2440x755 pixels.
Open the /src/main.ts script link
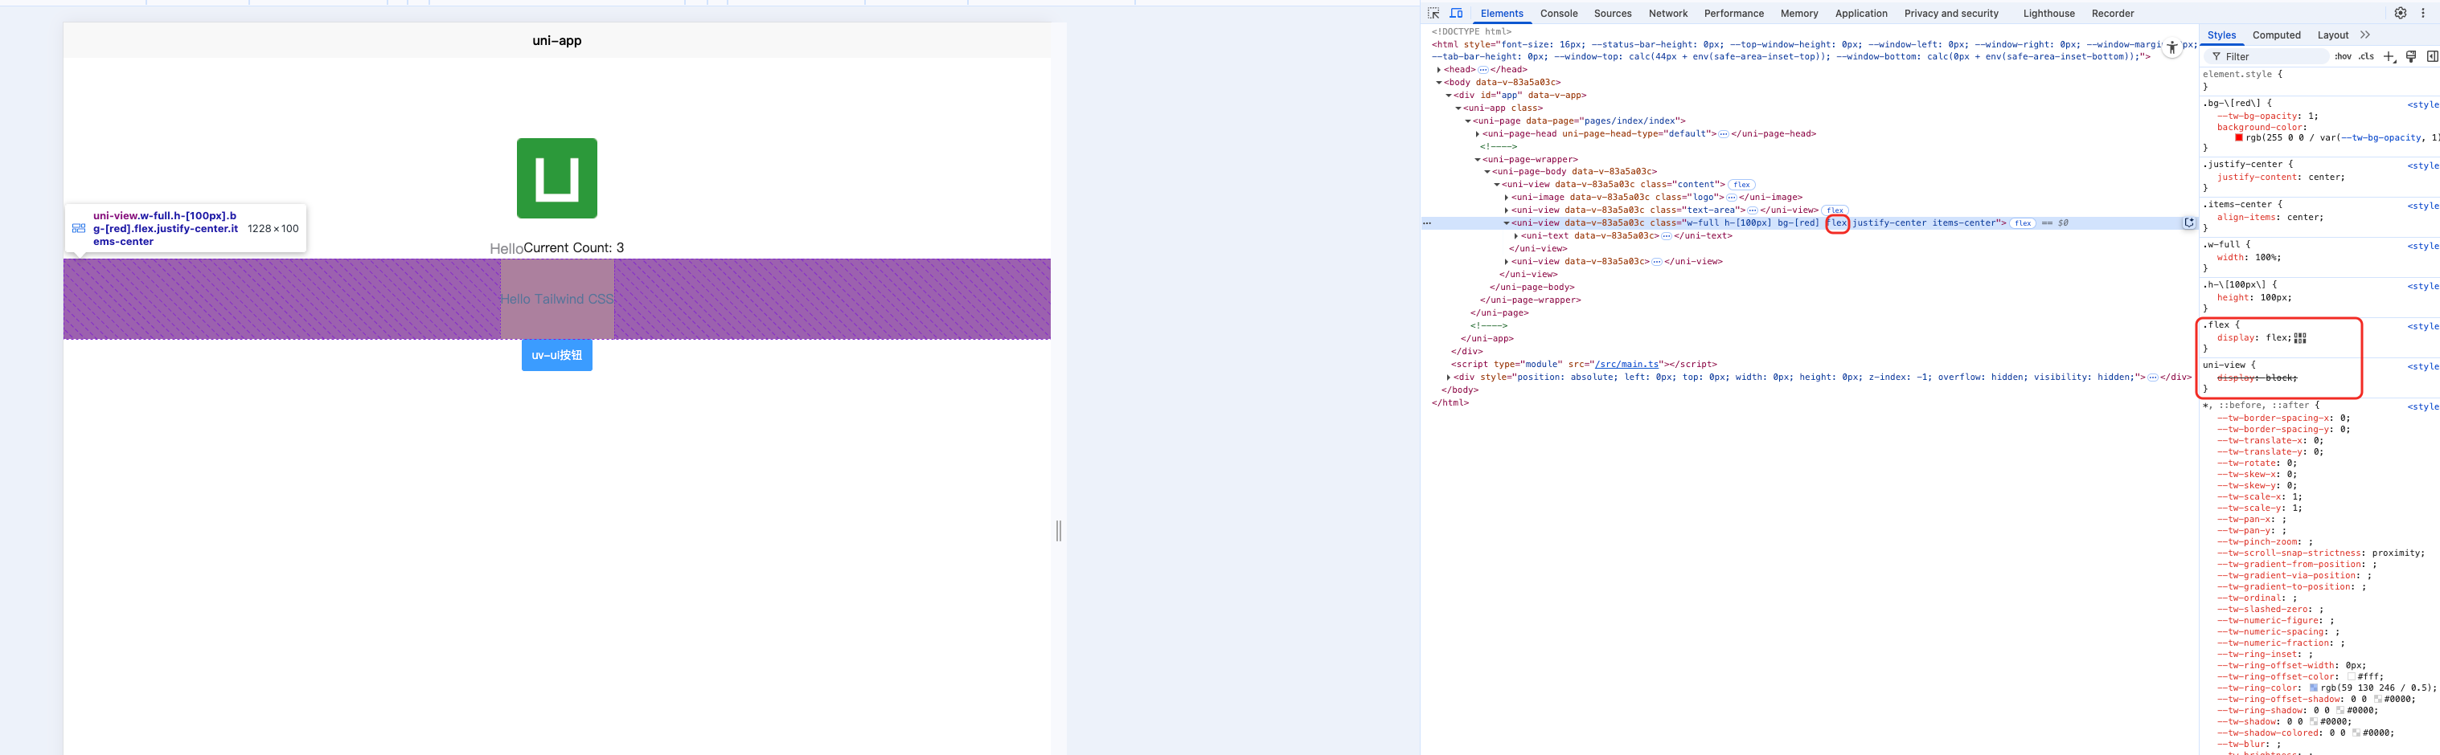1626,365
